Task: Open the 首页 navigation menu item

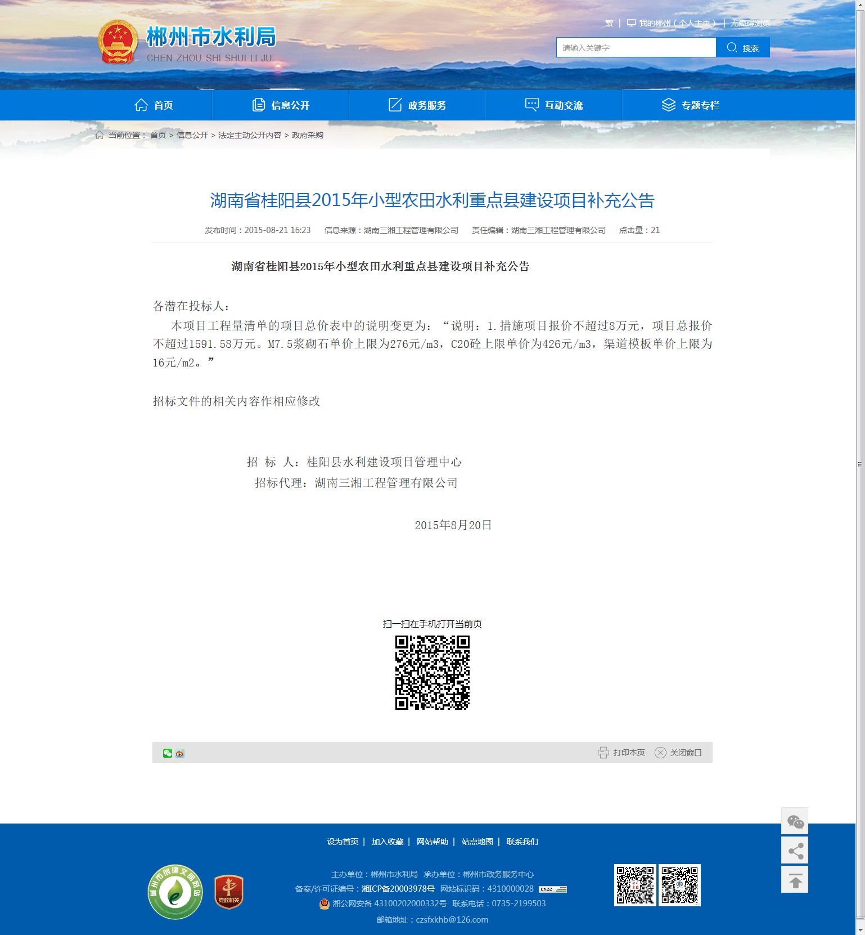Action: [x=154, y=105]
